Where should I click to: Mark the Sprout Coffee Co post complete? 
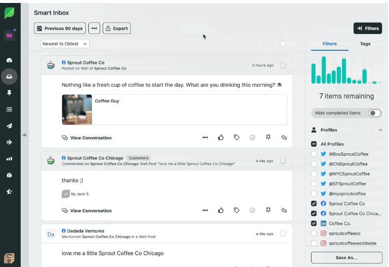tap(252, 137)
